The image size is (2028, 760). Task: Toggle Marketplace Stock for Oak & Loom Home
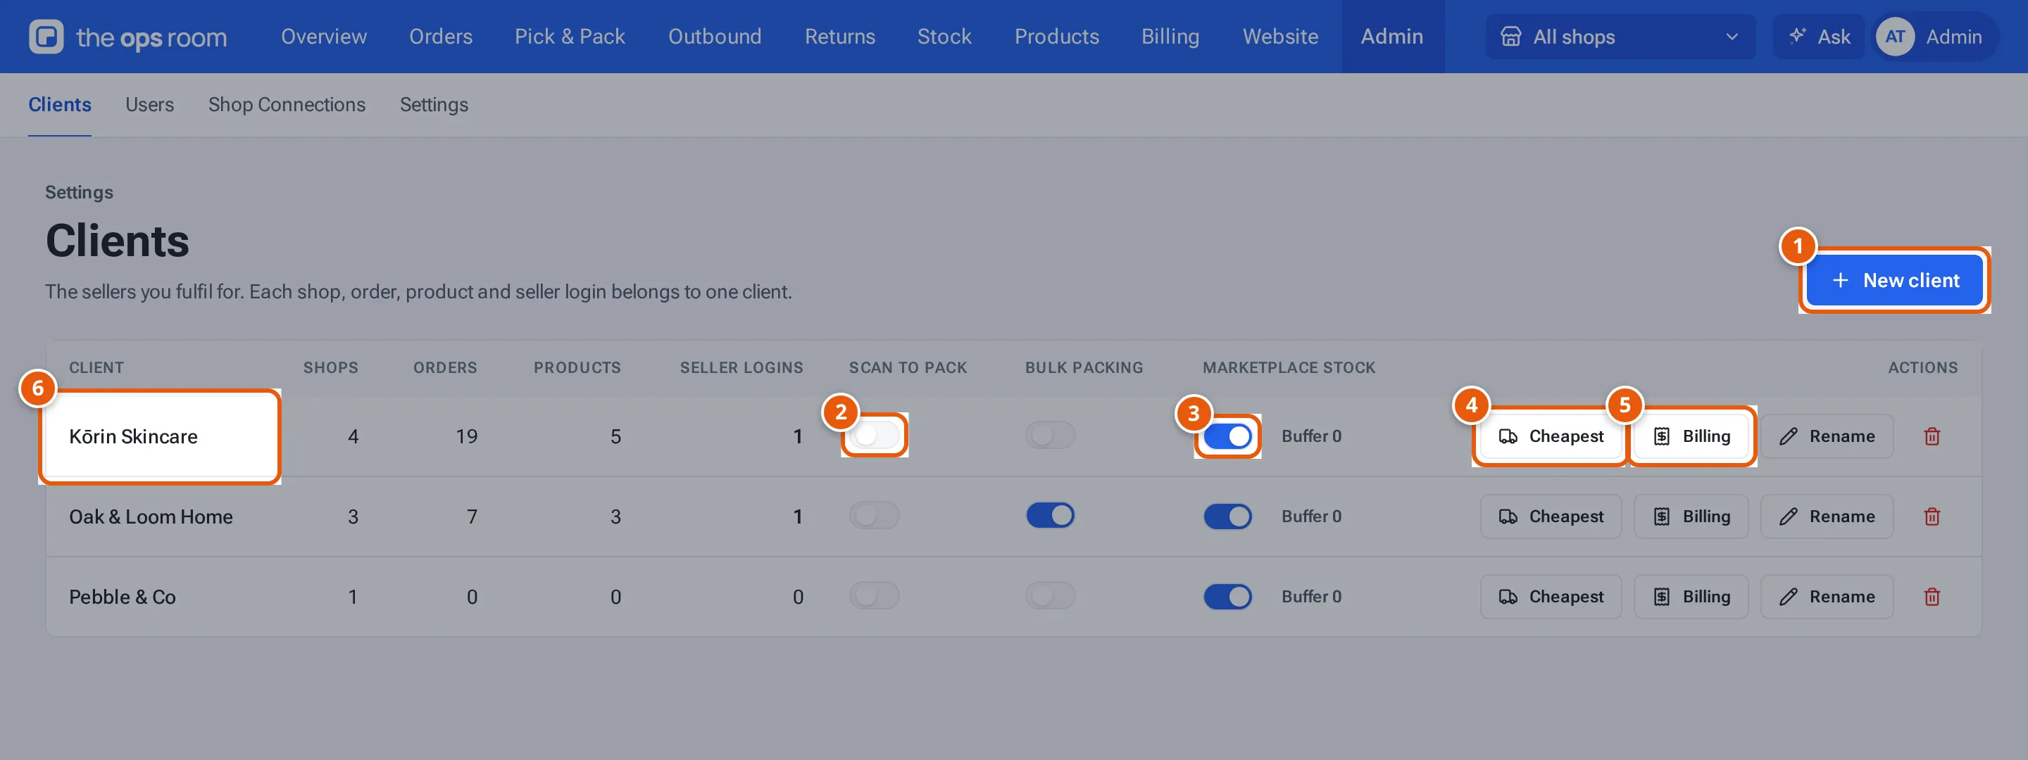1227,516
